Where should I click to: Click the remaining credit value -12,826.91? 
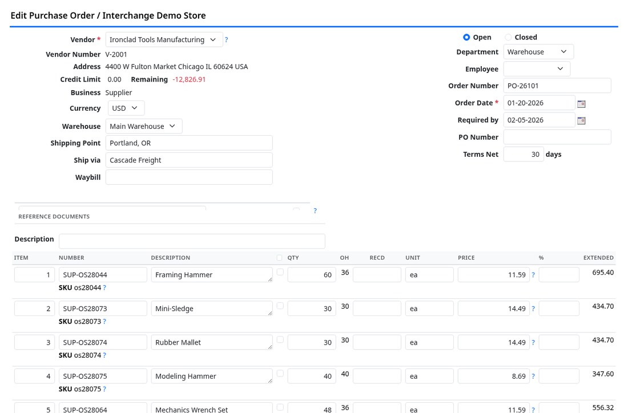point(189,79)
